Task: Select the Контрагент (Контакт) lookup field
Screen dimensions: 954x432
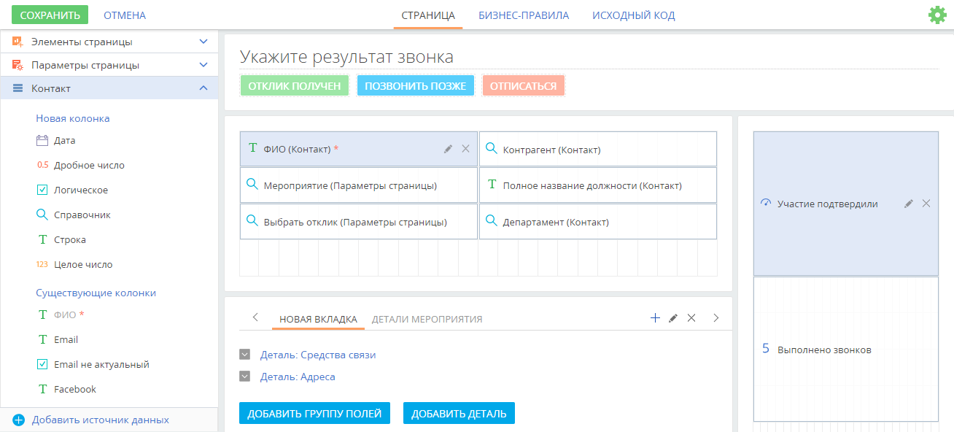Action: 598,149
